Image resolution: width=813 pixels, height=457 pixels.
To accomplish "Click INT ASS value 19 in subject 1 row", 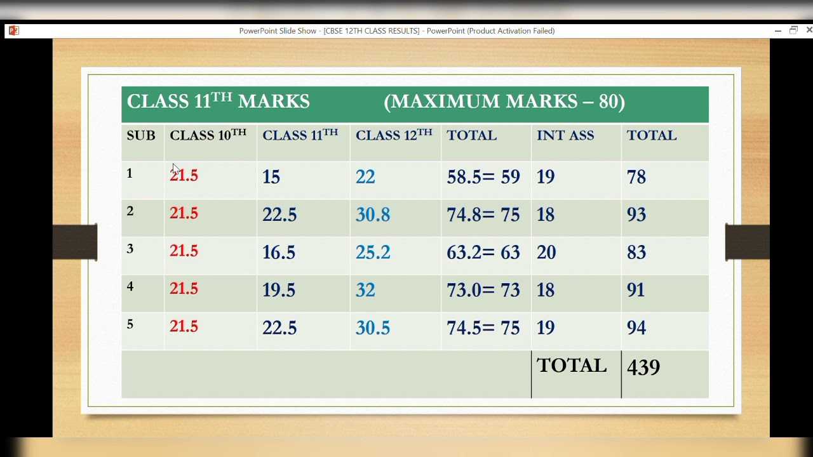I will coord(546,177).
